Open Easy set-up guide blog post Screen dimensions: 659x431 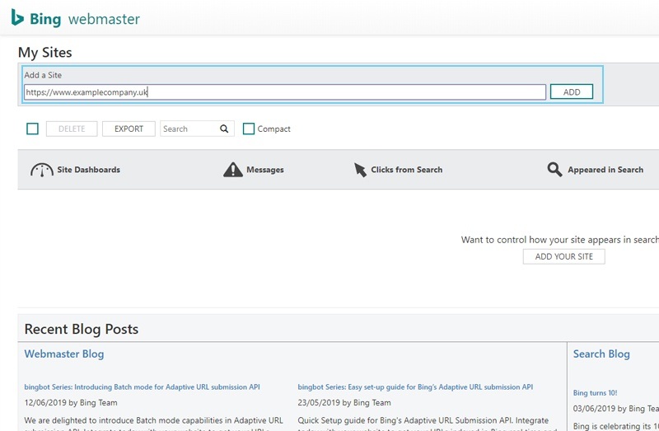pos(415,386)
